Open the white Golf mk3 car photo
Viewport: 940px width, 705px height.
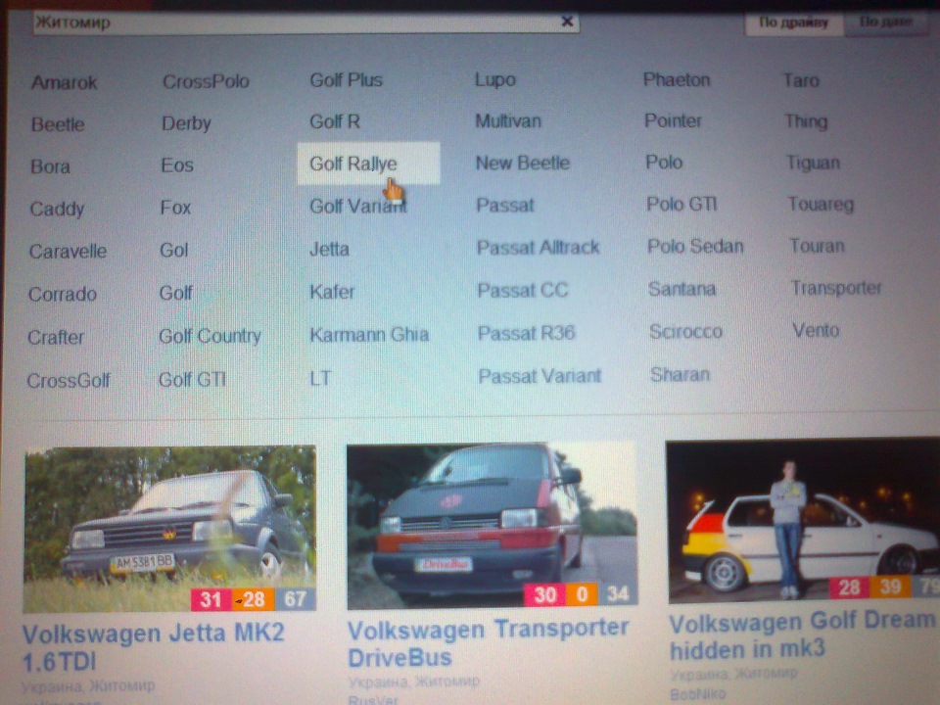pyautogui.click(x=803, y=520)
